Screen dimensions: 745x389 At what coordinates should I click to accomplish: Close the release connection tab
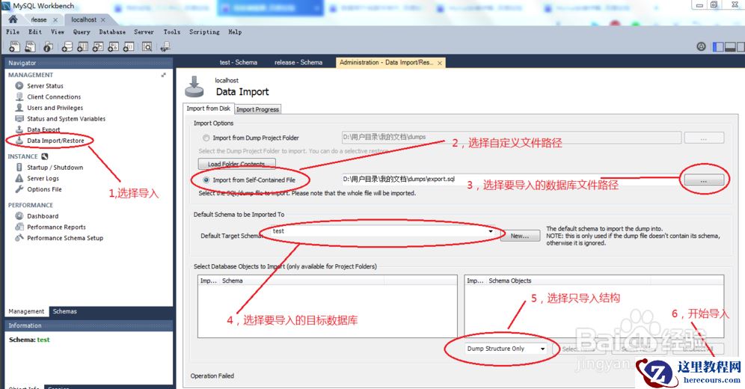[x=55, y=20]
